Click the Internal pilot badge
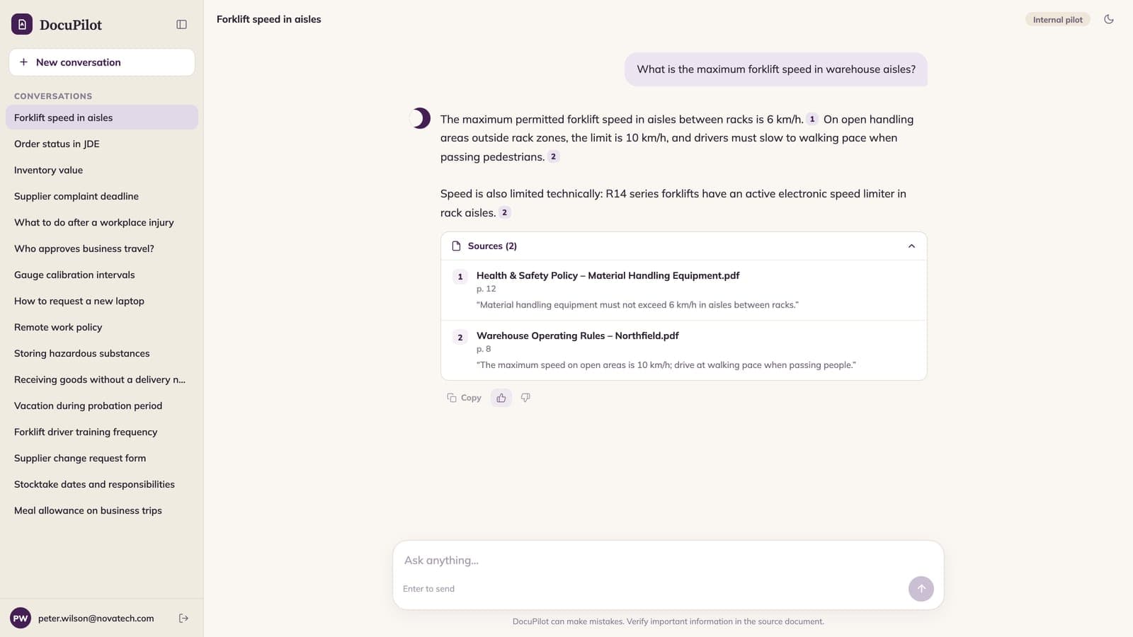 tap(1057, 20)
